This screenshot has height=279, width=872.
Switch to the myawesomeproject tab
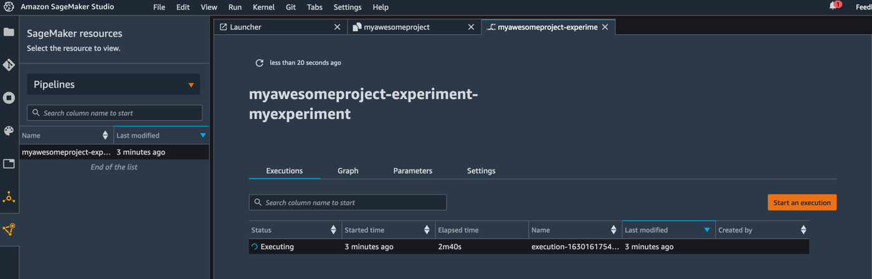(414, 27)
